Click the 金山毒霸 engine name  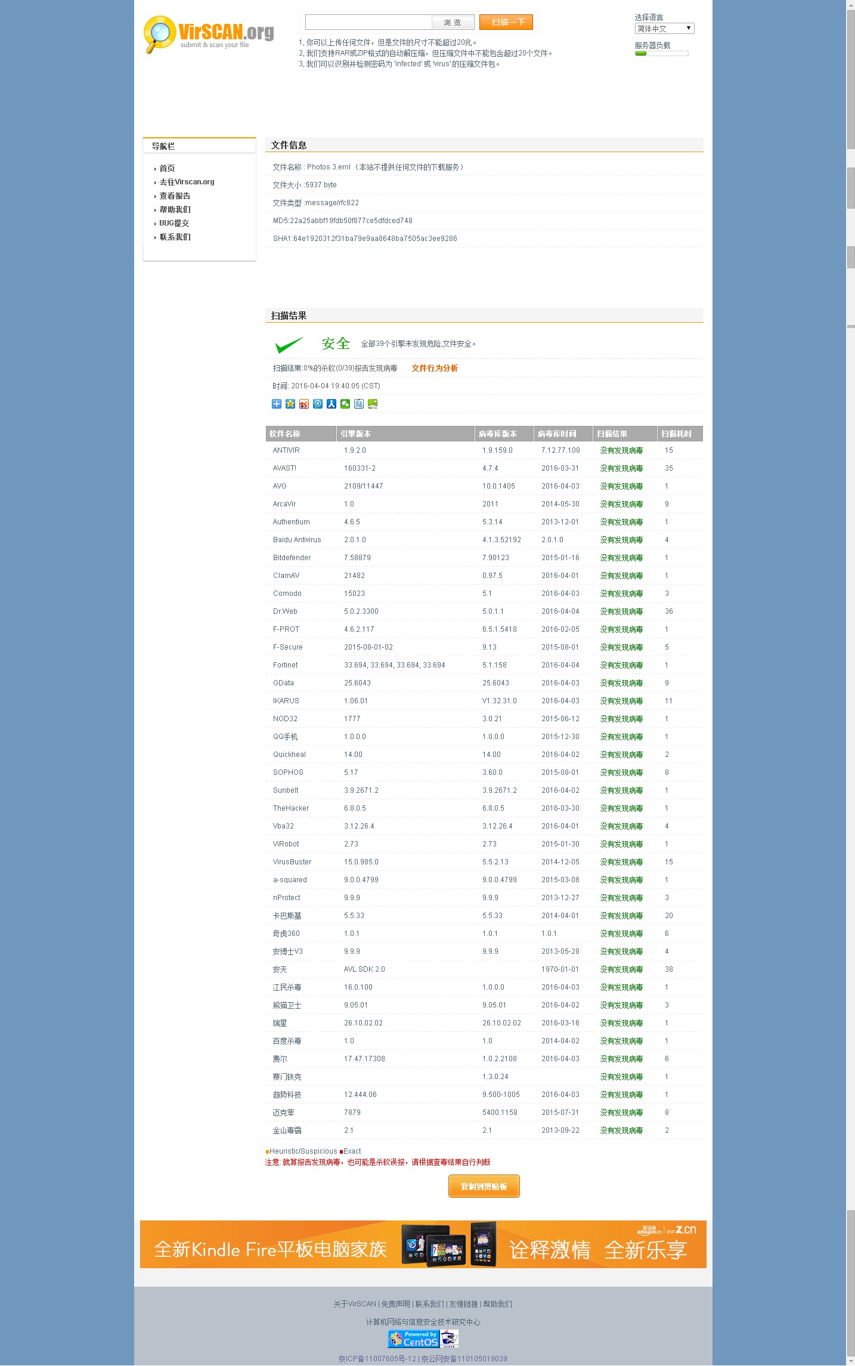click(x=287, y=1130)
